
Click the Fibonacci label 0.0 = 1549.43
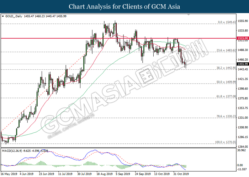click(x=227, y=22)
